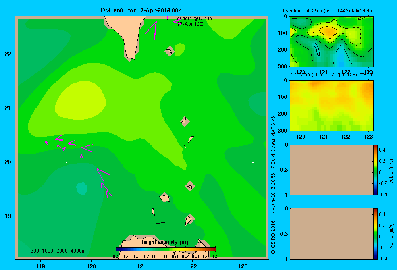
Task: Click the small teal low patch near 19.5N
Action: (x=81, y=189)
